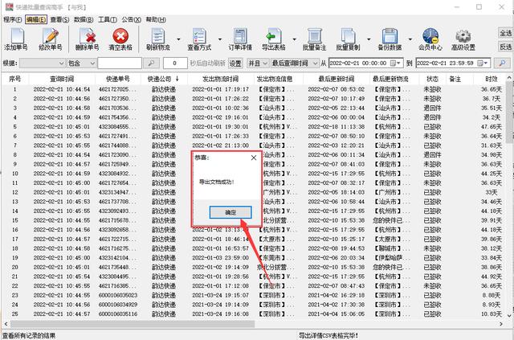Open the 包含 condition dropdown
The height and width of the screenshot is (340, 514).
tap(81, 63)
